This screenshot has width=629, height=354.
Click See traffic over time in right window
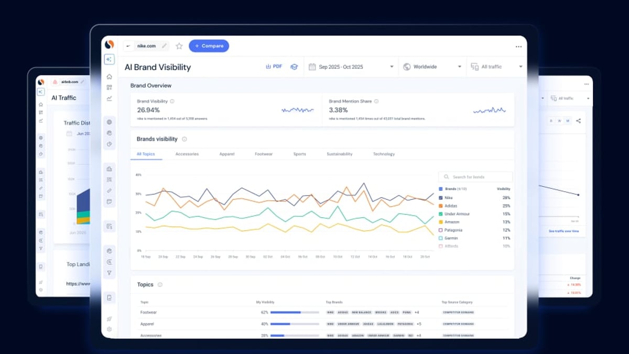click(564, 231)
